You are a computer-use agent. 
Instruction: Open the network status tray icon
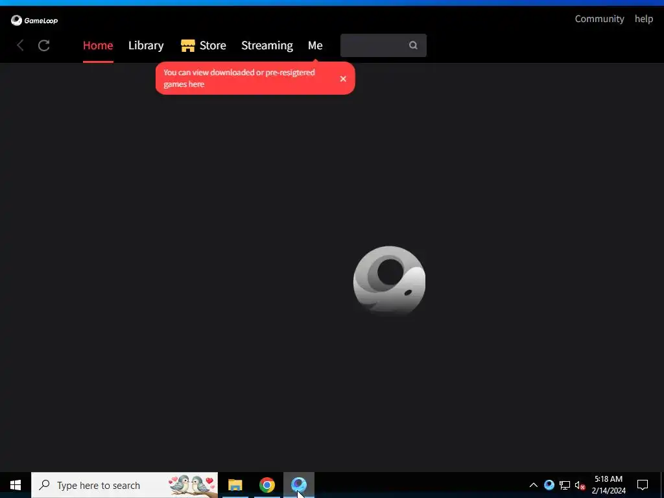(565, 485)
